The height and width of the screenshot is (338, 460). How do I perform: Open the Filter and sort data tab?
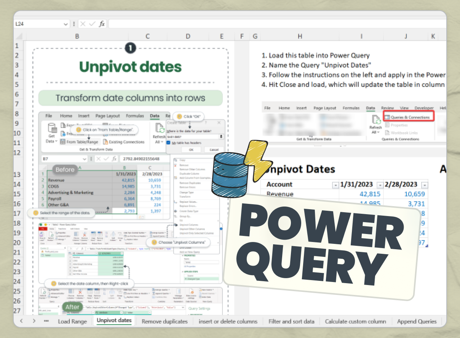[x=291, y=321]
